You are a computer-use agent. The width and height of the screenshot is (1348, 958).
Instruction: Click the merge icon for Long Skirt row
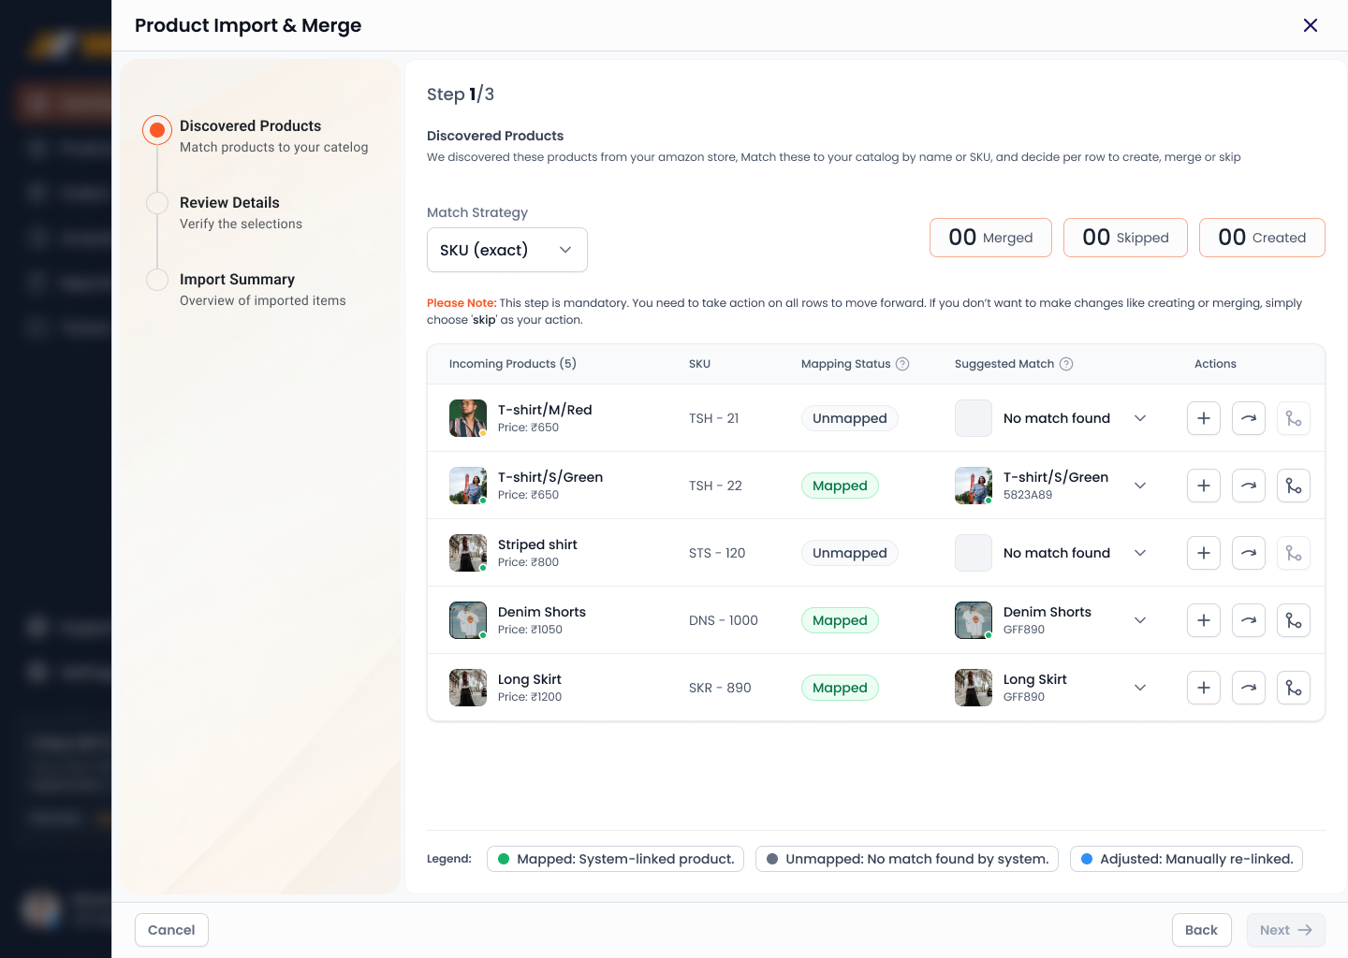click(x=1293, y=688)
